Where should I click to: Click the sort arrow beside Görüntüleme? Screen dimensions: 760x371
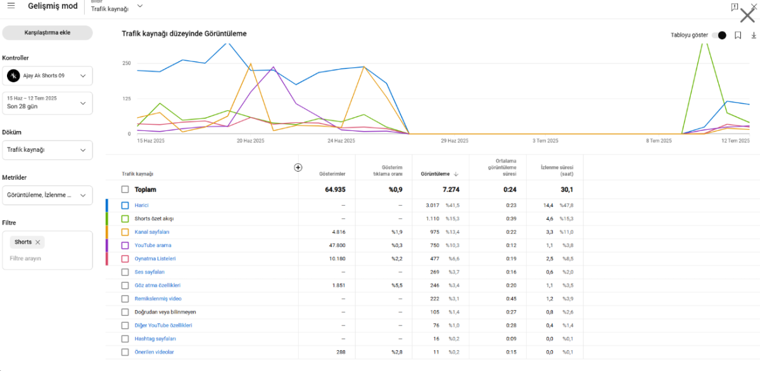(456, 174)
